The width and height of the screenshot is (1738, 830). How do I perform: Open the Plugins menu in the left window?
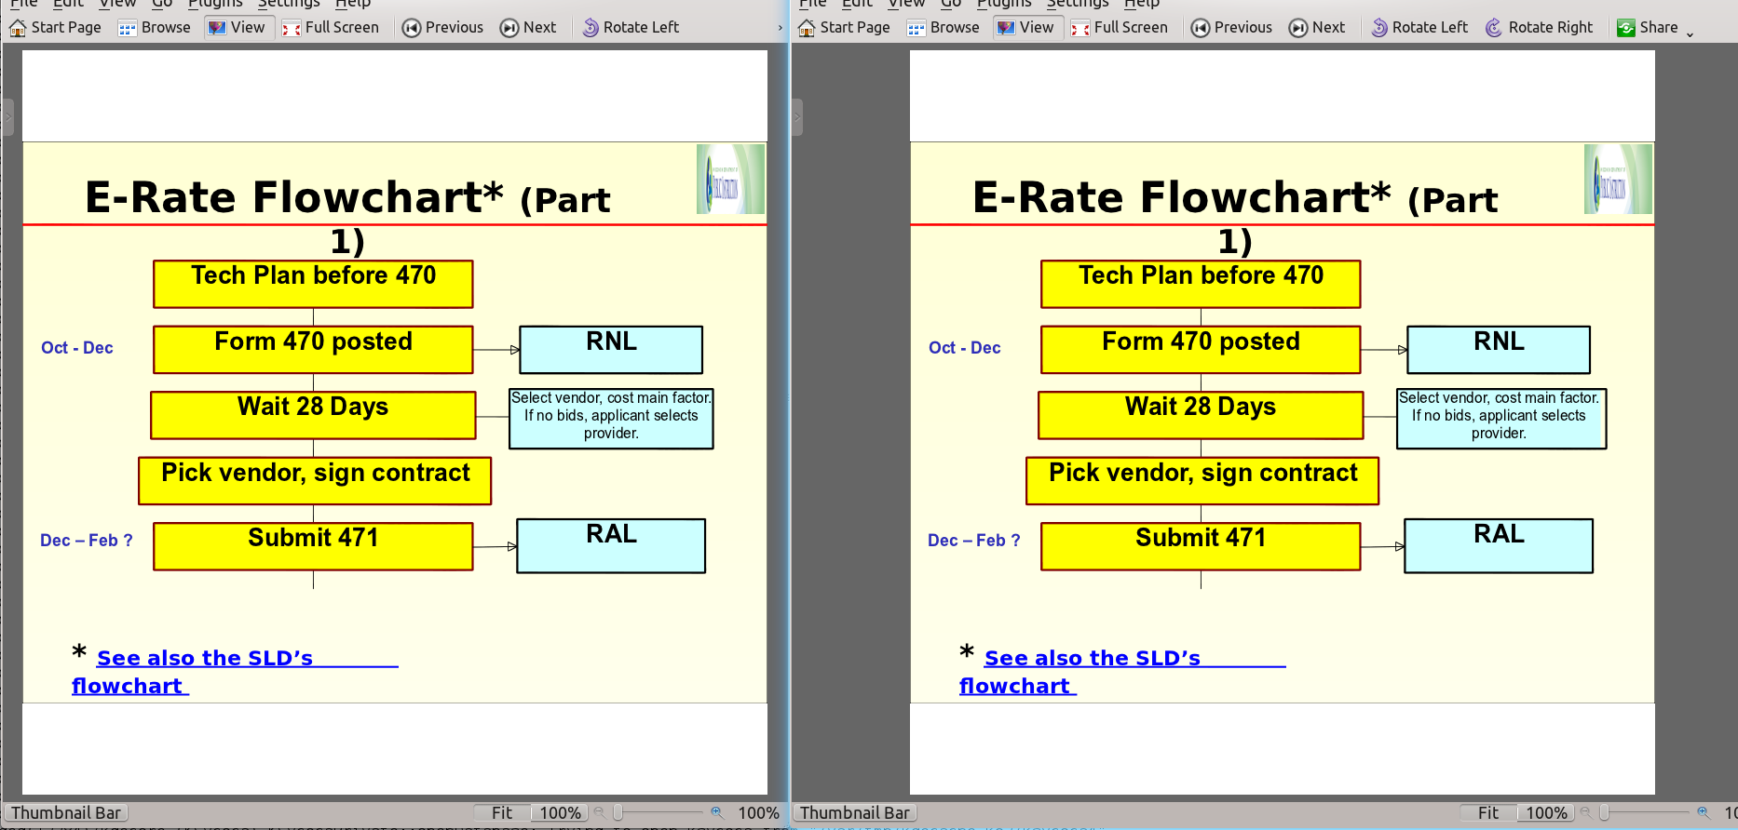click(x=215, y=4)
